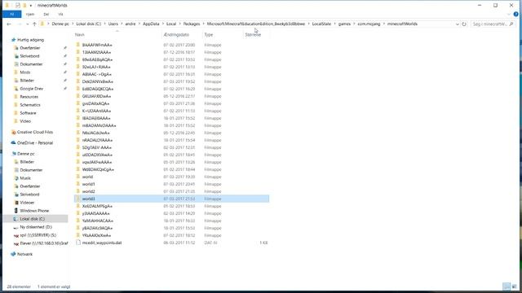The width and height of the screenshot is (522, 293).
Task: Open the chevron after Users breadcrumb
Action: (122, 24)
